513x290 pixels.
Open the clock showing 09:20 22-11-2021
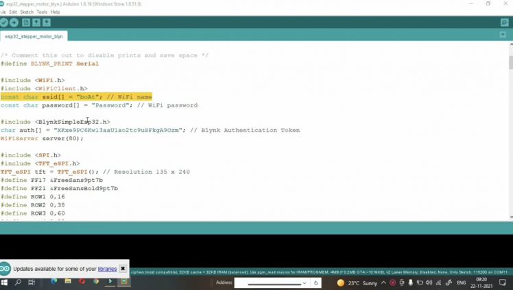pyautogui.click(x=481, y=283)
